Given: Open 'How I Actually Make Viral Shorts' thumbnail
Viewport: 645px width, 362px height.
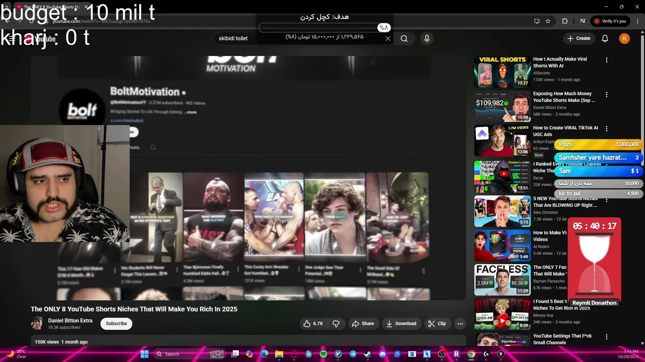Looking at the screenshot, I should click(x=502, y=71).
